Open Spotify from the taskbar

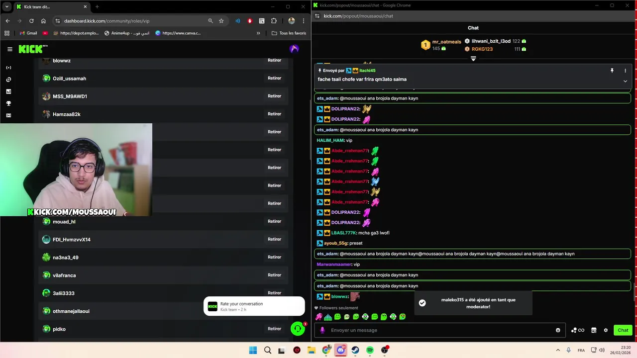370,350
